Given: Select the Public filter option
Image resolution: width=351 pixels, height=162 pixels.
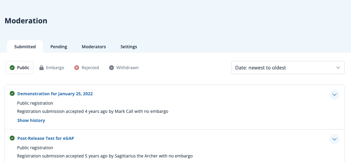Looking at the screenshot, I should [20, 68].
